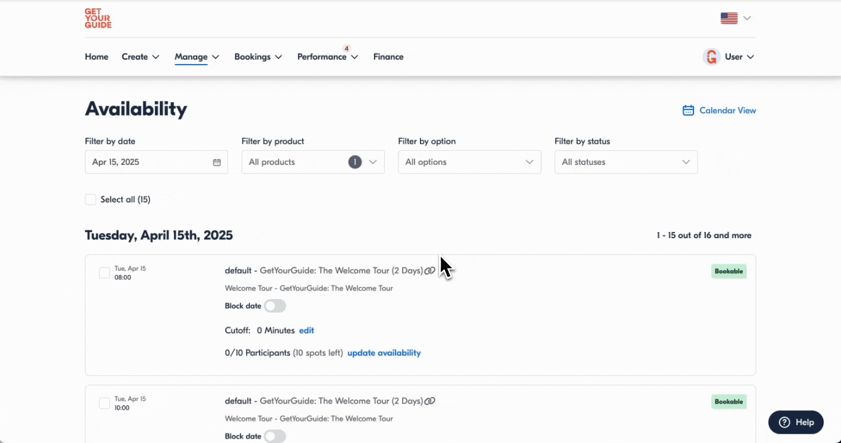Open the Bookings menu

pyautogui.click(x=258, y=57)
